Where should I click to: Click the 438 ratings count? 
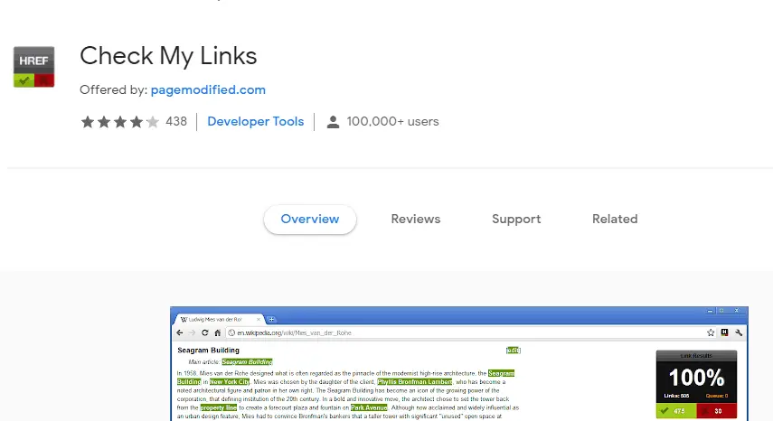(176, 122)
